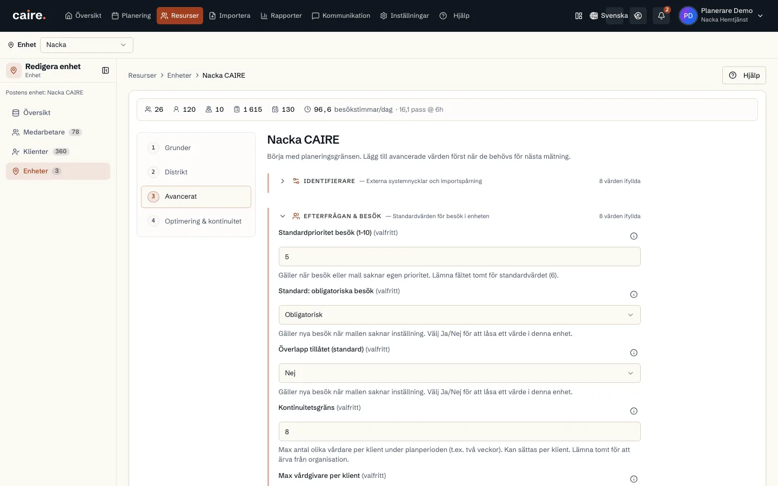
Task: Toggle the theme icon next to Svenska
Action: [x=638, y=16]
